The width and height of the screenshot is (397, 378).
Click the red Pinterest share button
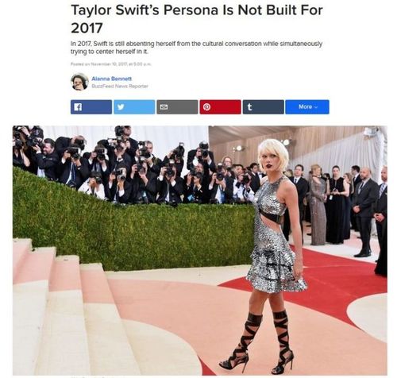click(x=220, y=107)
